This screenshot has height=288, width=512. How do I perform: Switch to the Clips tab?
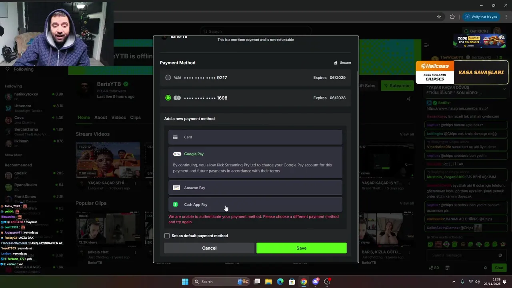point(136,118)
